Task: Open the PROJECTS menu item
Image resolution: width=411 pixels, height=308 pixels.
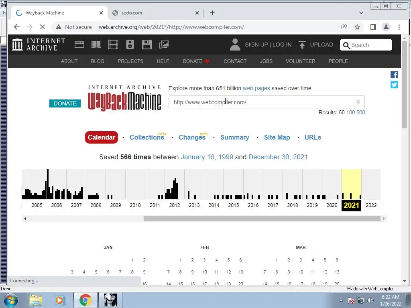Action: tap(130, 61)
